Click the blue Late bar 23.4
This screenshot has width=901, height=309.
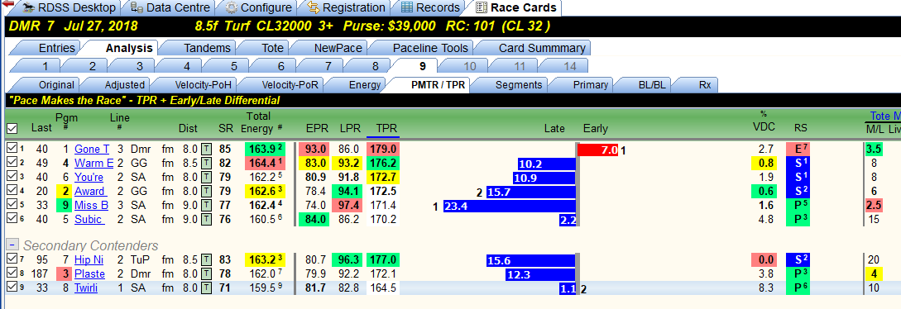(509, 206)
